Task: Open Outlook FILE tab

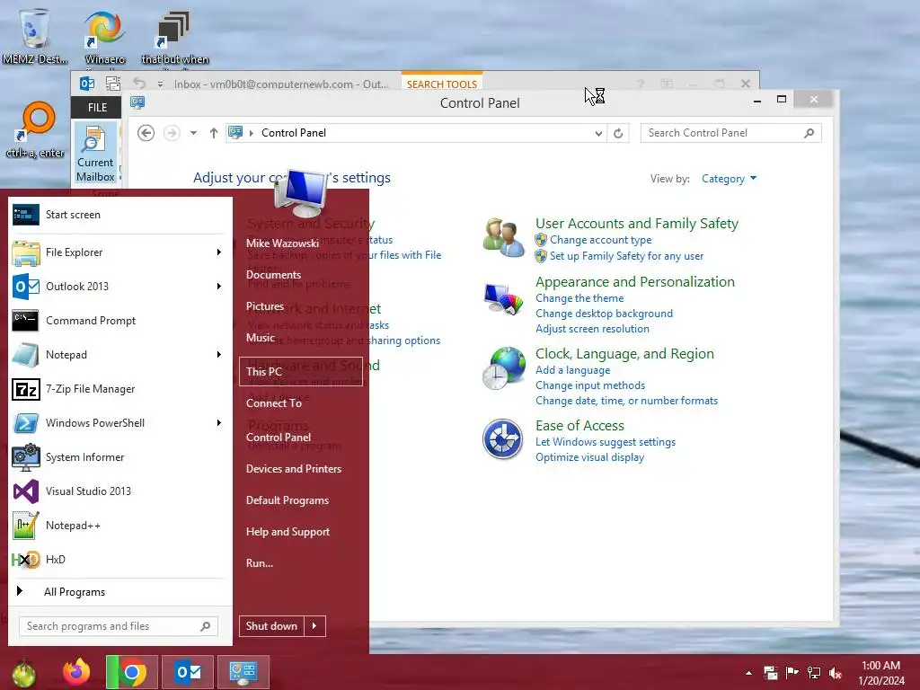Action: tap(97, 108)
